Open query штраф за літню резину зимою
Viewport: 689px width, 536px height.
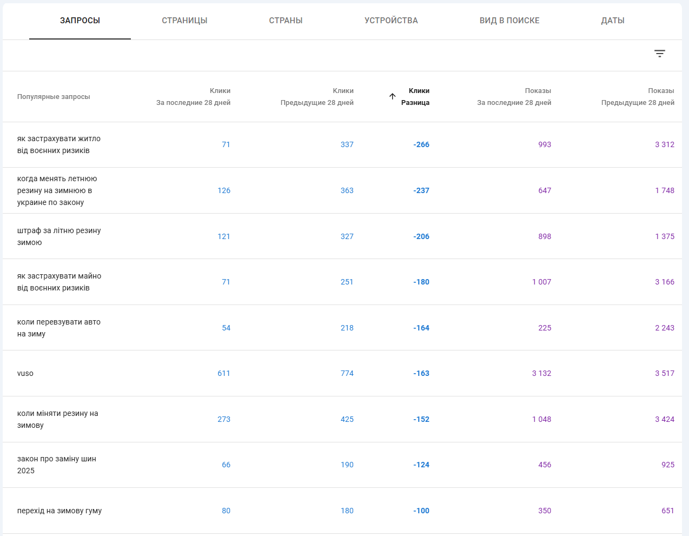(x=58, y=236)
